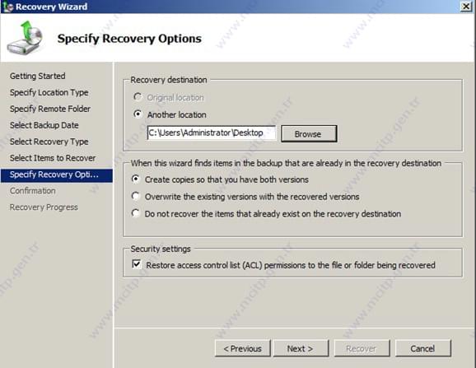Select the Another location radio button
The image size is (476, 368).
tap(138, 114)
